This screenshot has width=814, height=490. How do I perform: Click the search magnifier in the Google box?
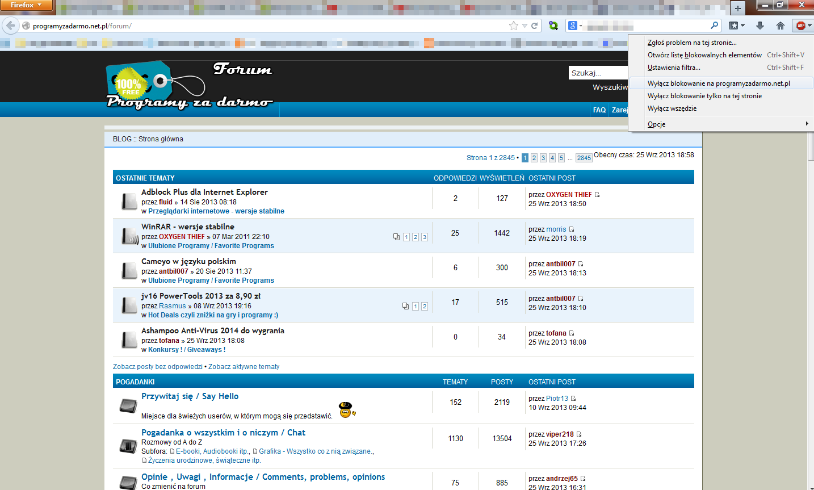click(x=714, y=26)
